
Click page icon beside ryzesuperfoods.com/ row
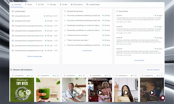pyautogui.click(x=13, y=16)
